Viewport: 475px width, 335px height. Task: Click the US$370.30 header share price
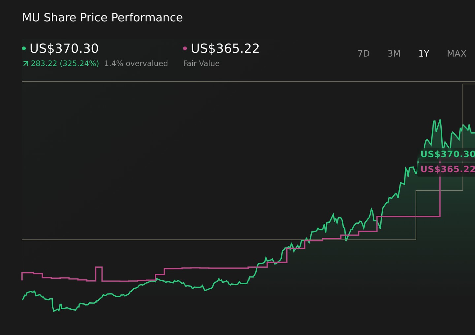[64, 48]
